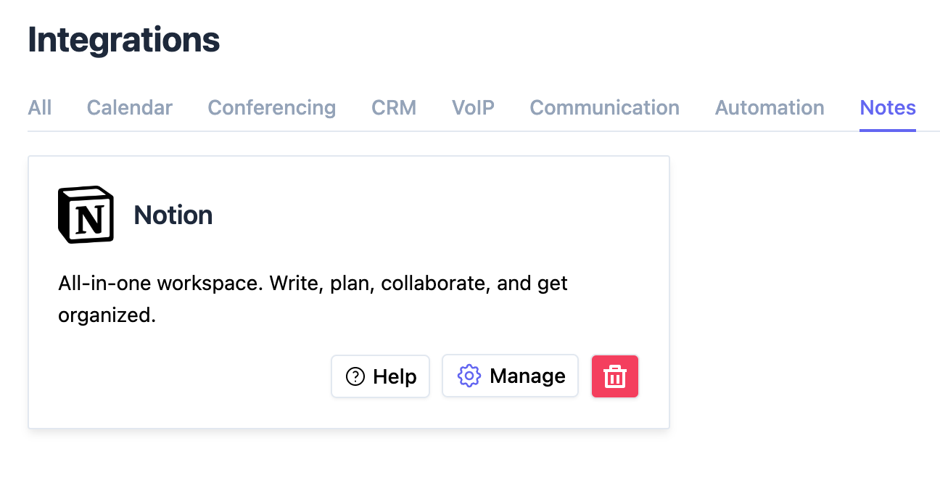Viewport: 940px width, 483px height.
Task: Click the word 'organized.' in the description
Action: (x=107, y=316)
